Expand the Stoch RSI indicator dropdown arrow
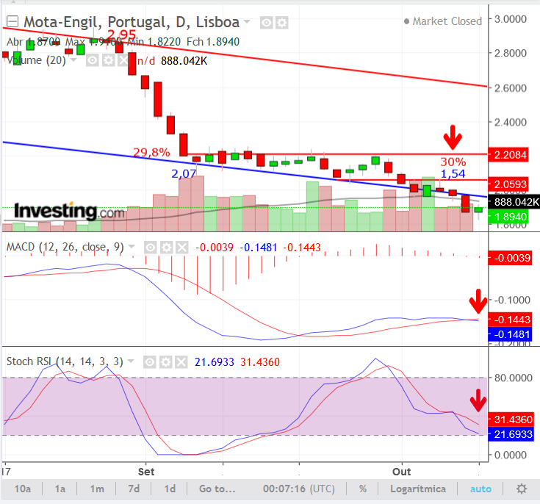Image resolution: width=540 pixels, height=504 pixels. [131, 361]
